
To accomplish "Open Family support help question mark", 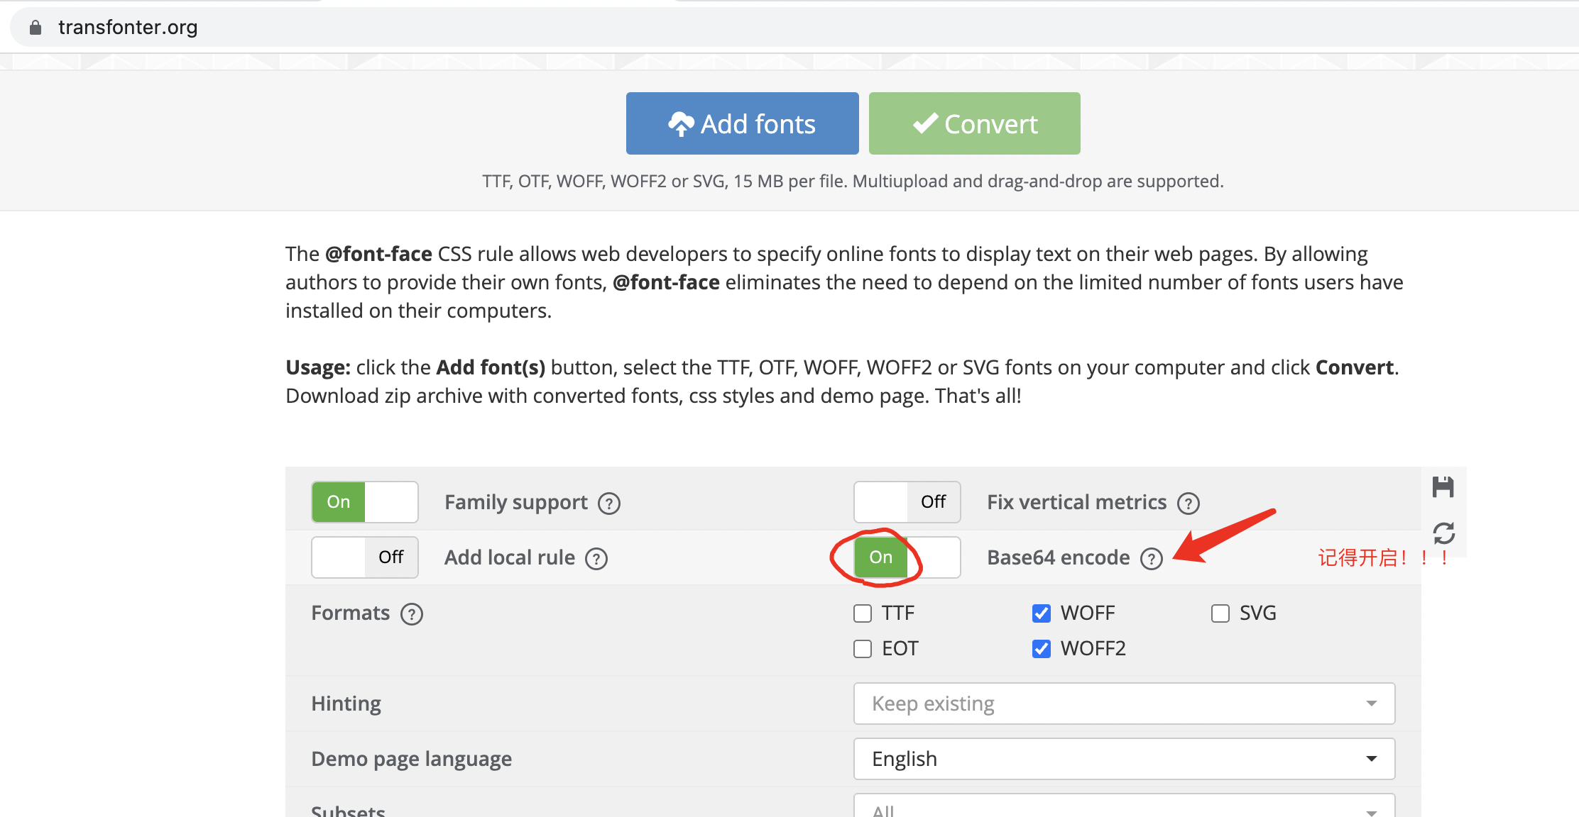I will 609,504.
